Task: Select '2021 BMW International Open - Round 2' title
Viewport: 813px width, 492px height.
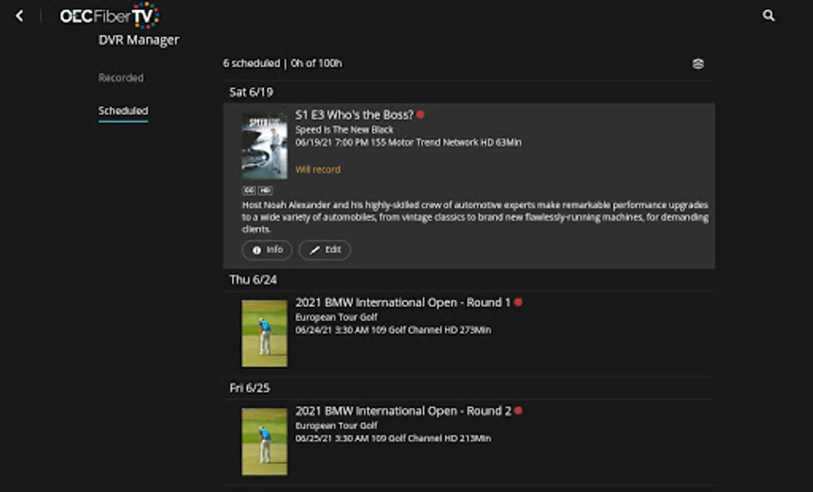Action: [x=403, y=411]
